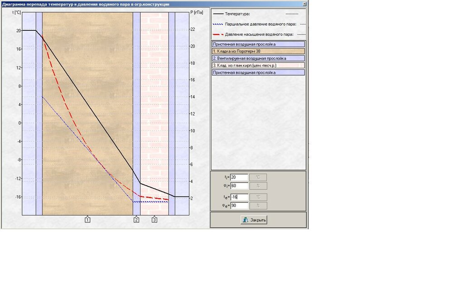Screen dimensions: 453x283
Task: Click layer marker 1 below the chart
Action: 87,220
